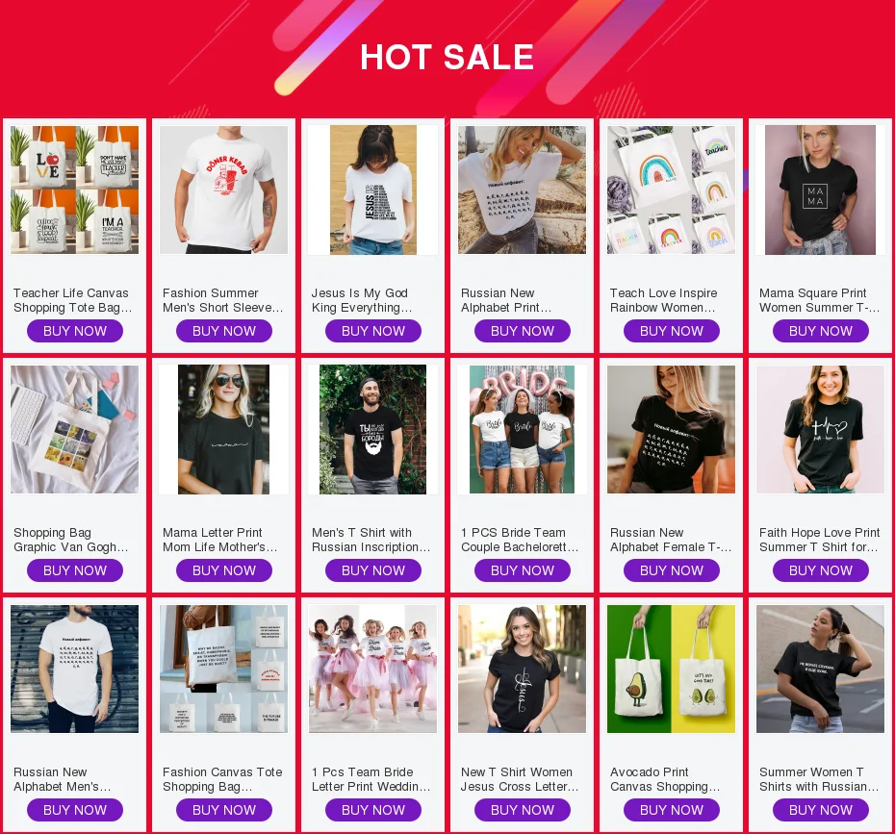
Task: Buy the Russian New Alphabet Print shirt
Action: [x=523, y=331]
